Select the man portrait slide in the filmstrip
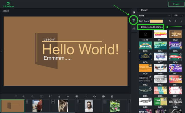Viewport: 185px width, 113px height. pyautogui.click(x=89, y=106)
